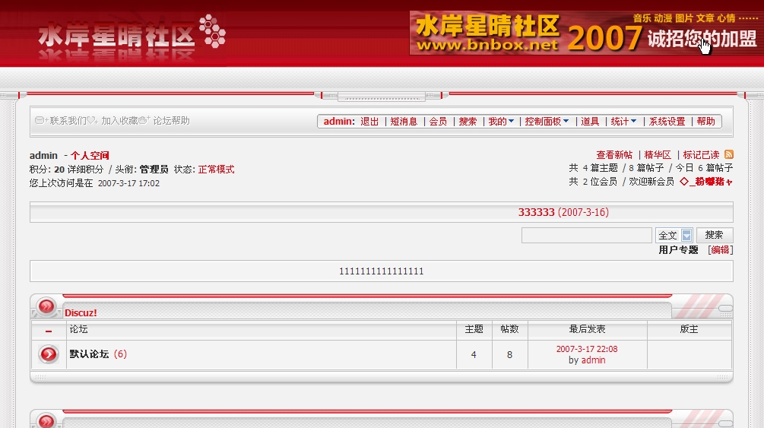Screen dimensions: 764x428
Task: Open the 我的 dropdown menu
Action: 501,122
